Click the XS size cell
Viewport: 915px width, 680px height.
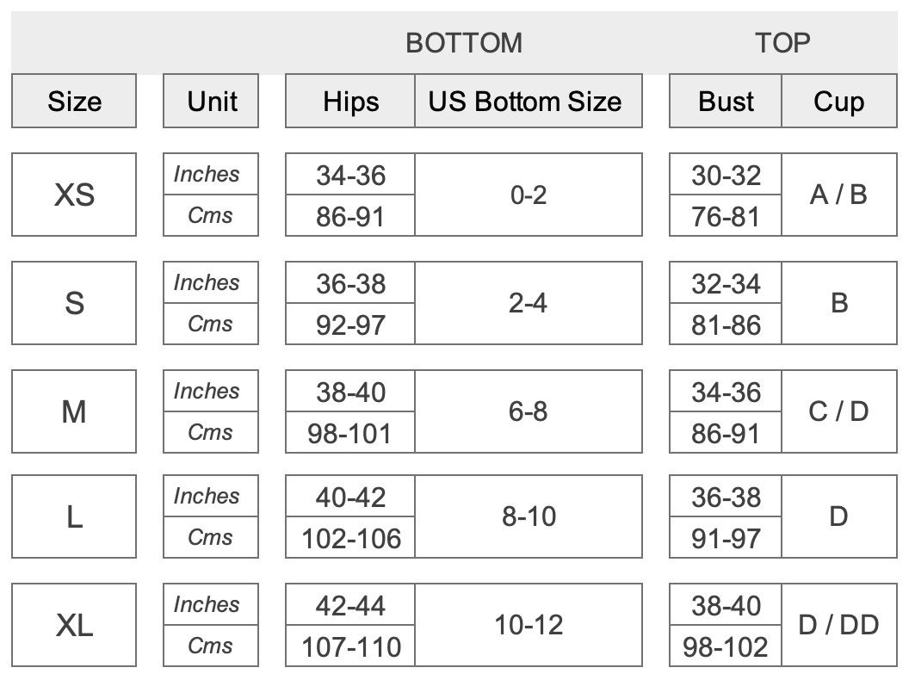click(74, 195)
